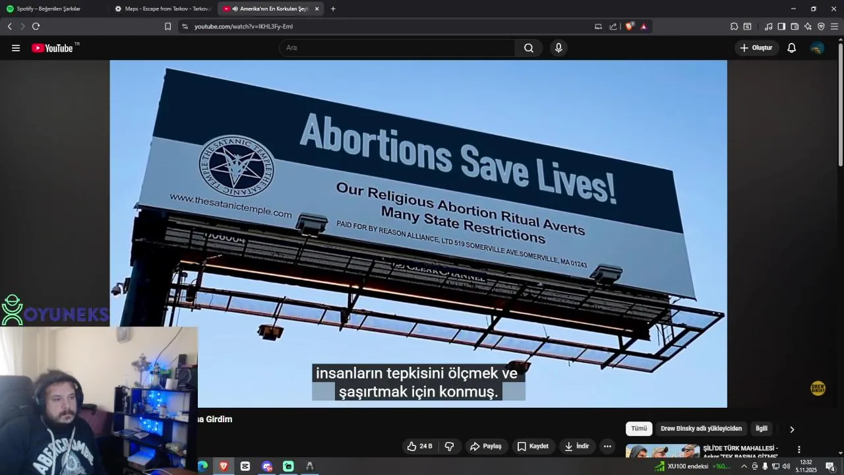
Task: Share this page using address bar share icon
Action: (x=613, y=26)
